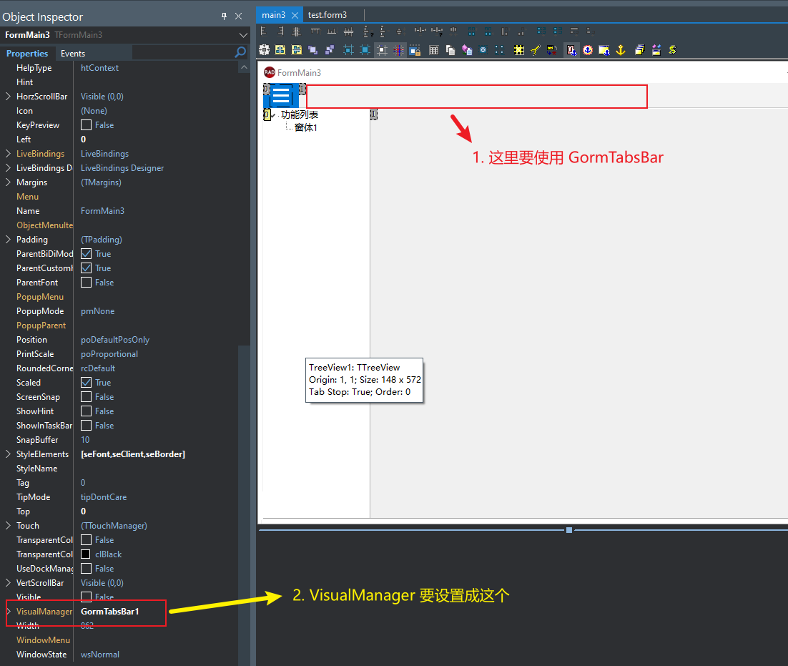
Task: Select the main3 editor tab
Action: tap(273, 15)
